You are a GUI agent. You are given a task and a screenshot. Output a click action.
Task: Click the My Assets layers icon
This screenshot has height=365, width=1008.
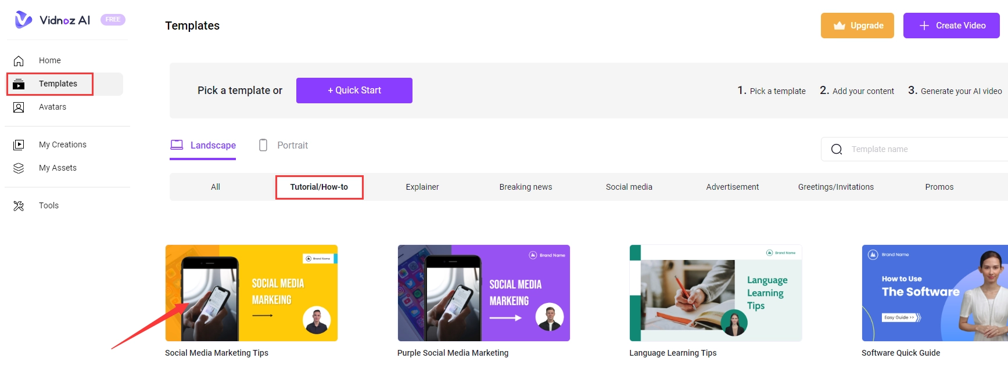(19, 168)
